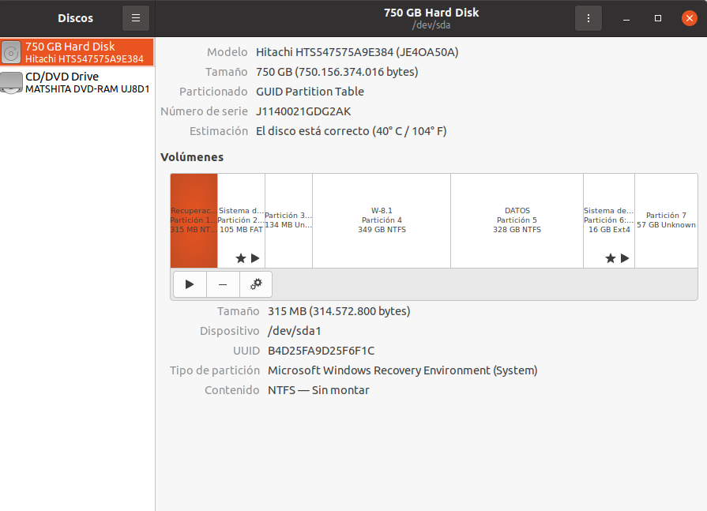Open the drive options three-dot menu

coord(588,18)
